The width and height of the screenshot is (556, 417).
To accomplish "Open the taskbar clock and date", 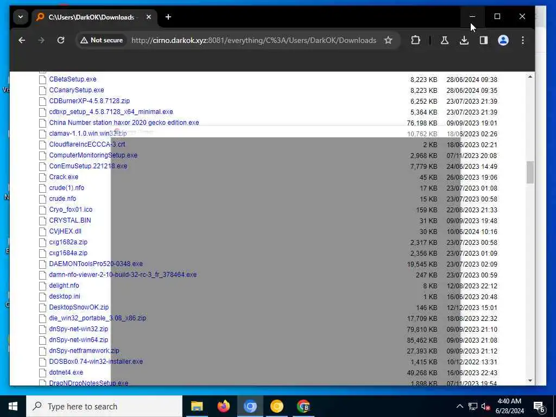I will point(509,406).
